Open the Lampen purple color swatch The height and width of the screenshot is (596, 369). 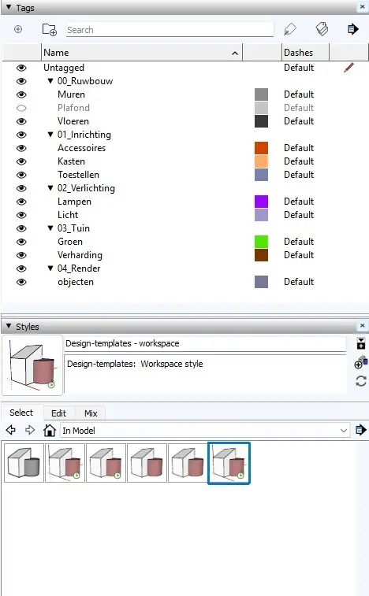261,202
